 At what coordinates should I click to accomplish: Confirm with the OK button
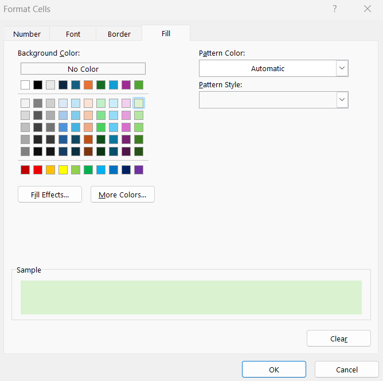point(274,370)
